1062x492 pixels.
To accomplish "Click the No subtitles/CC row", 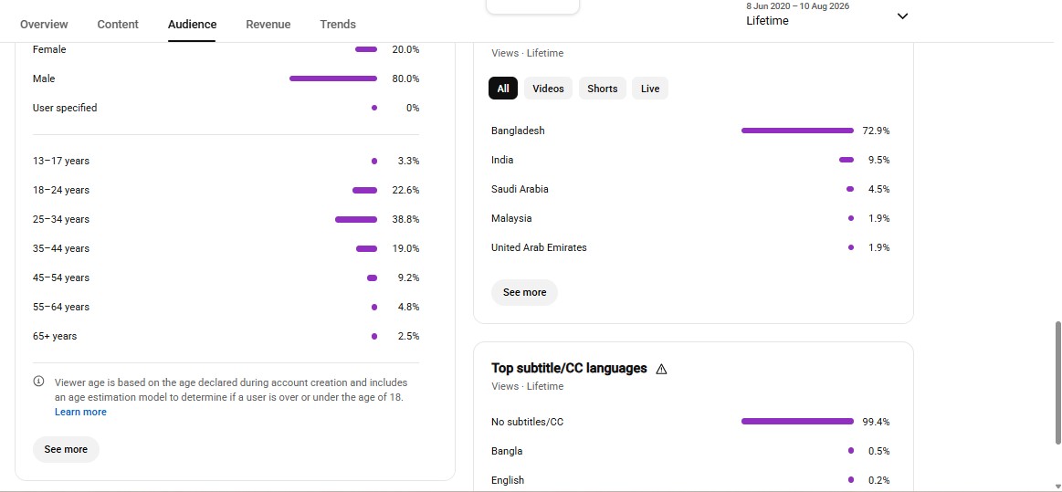I will tap(690, 422).
